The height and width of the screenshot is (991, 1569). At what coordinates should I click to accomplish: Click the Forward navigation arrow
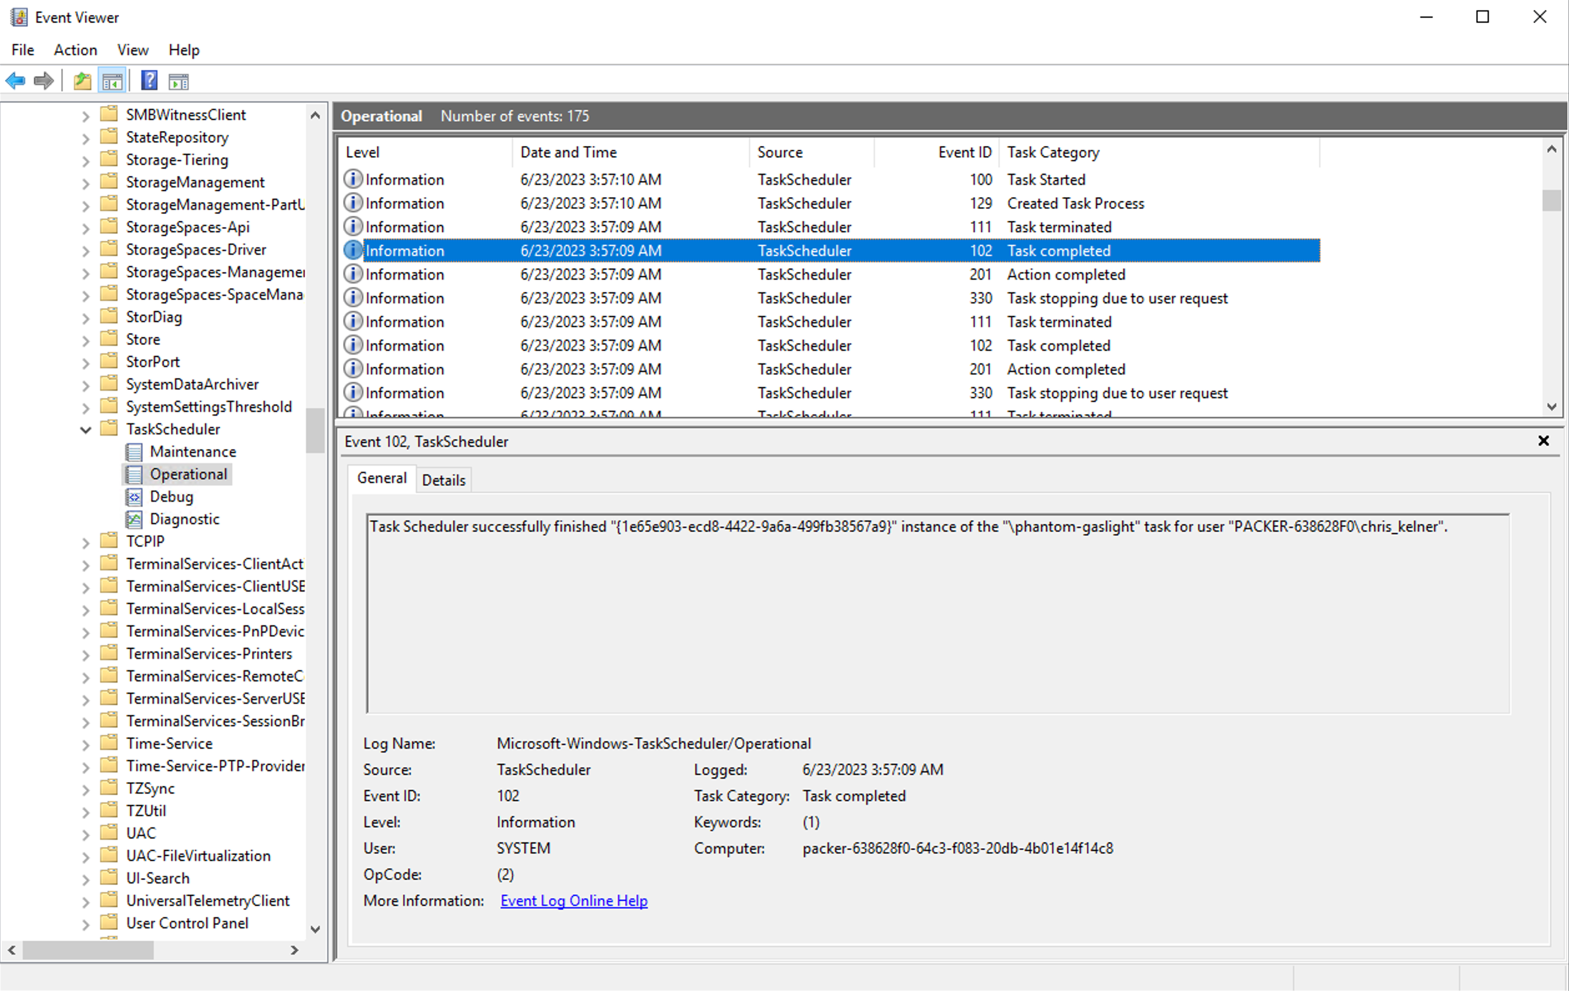click(x=43, y=80)
